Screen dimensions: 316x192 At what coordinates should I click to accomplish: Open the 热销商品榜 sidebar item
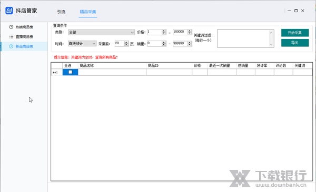(24, 27)
